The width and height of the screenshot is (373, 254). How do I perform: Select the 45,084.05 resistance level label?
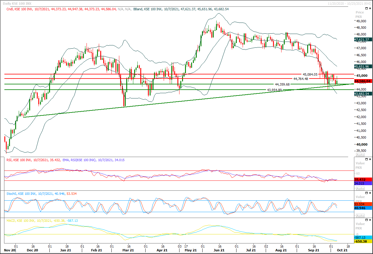(310, 74)
